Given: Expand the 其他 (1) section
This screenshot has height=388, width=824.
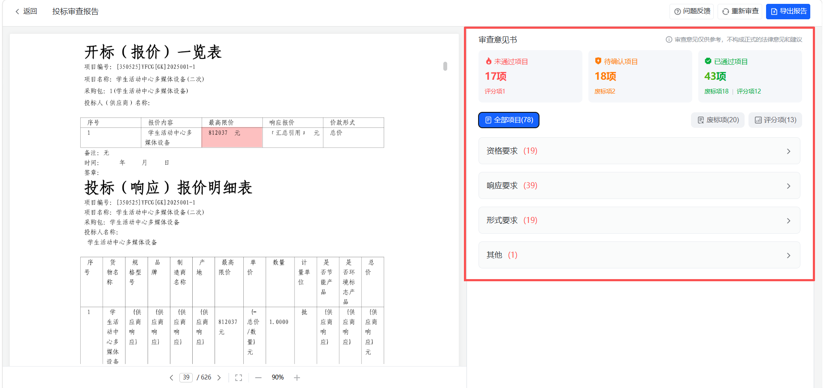Looking at the screenshot, I should pos(639,255).
